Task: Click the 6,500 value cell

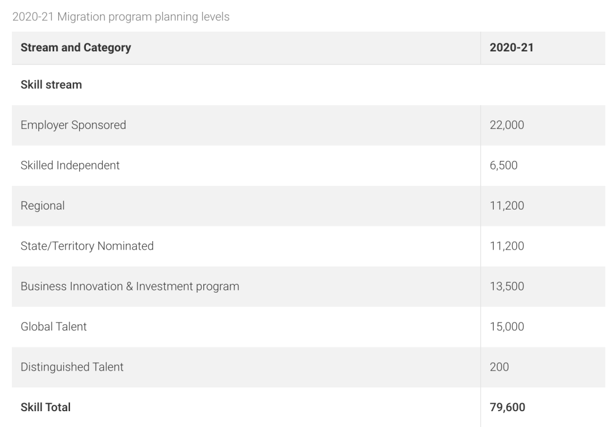Action: click(x=504, y=165)
